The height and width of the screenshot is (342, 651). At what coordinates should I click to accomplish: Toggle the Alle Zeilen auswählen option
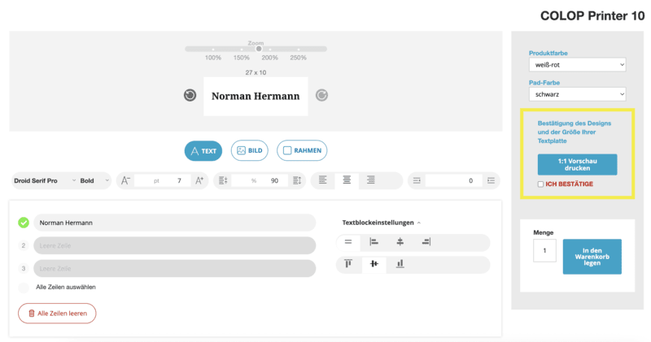point(24,287)
